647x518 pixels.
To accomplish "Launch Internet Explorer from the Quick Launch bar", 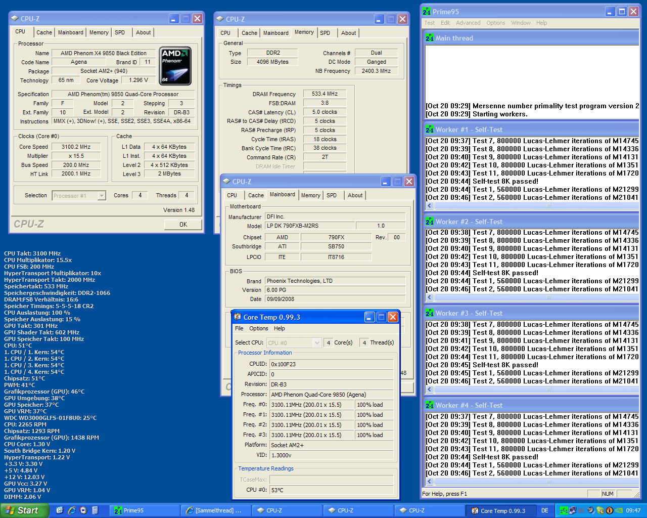I will coord(72,510).
